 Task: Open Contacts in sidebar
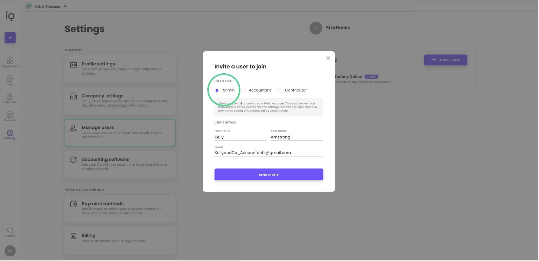tap(10, 116)
